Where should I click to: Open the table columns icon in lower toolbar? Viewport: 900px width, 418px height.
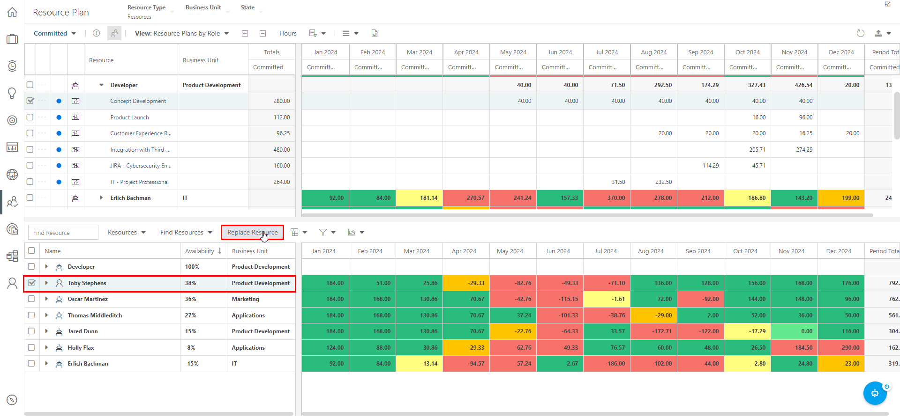[x=294, y=232]
